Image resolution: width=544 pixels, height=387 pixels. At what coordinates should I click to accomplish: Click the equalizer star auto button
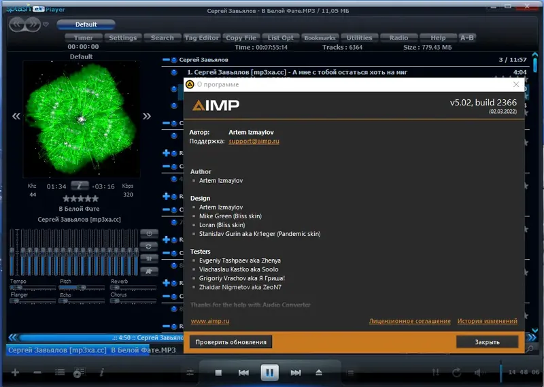(x=149, y=271)
